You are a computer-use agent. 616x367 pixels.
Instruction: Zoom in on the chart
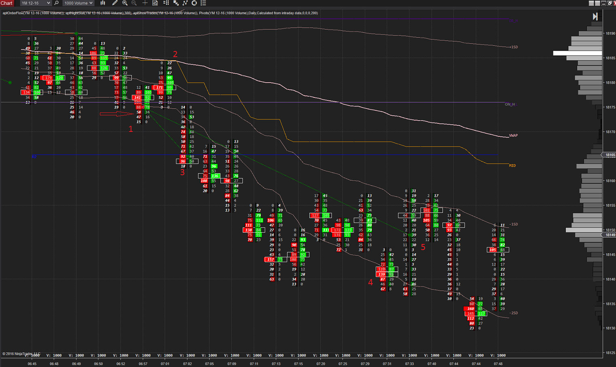(x=125, y=3)
